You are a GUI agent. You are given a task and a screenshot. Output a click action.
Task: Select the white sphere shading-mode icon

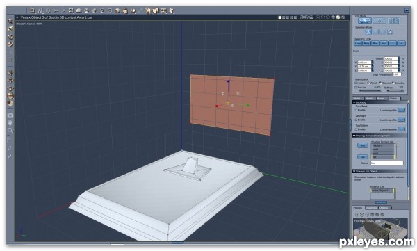338,17
